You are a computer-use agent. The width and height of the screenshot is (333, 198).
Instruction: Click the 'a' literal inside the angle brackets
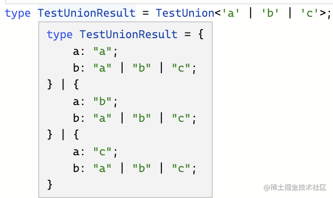click(230, 13)
